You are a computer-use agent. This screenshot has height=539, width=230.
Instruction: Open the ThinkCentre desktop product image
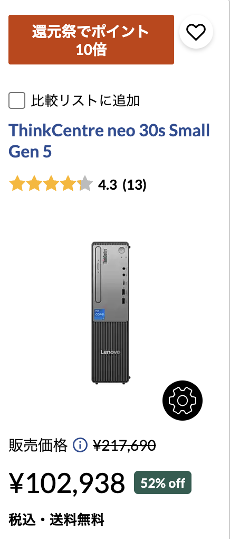[x=111, y=313]
